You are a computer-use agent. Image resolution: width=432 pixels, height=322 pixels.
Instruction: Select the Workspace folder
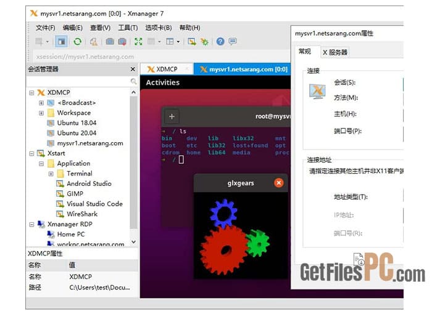[x=74, y=113]
